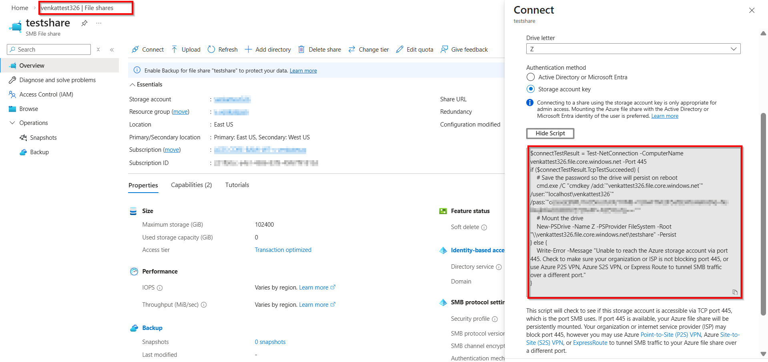Close the Connect panel

(752, 10)
